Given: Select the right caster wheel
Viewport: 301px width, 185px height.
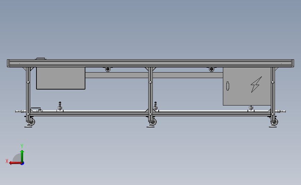Looking at the screenshot, I should 275,122.
